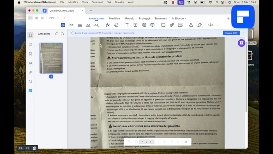Open the Aiuto menu
The width and height of the screenshot is (273, 154).
click(x=131, y=2)
